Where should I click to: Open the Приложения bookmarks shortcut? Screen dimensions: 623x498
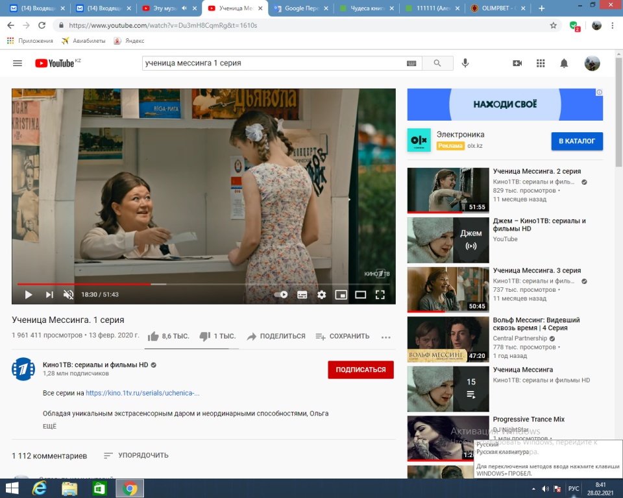[x=30, y=41]
